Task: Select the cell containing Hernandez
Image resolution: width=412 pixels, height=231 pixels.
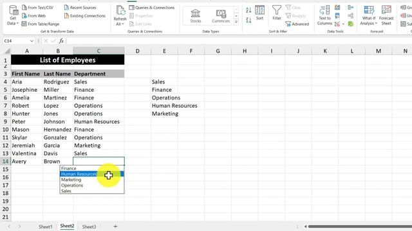Action: pyautogui.click(x=58, y=130)
